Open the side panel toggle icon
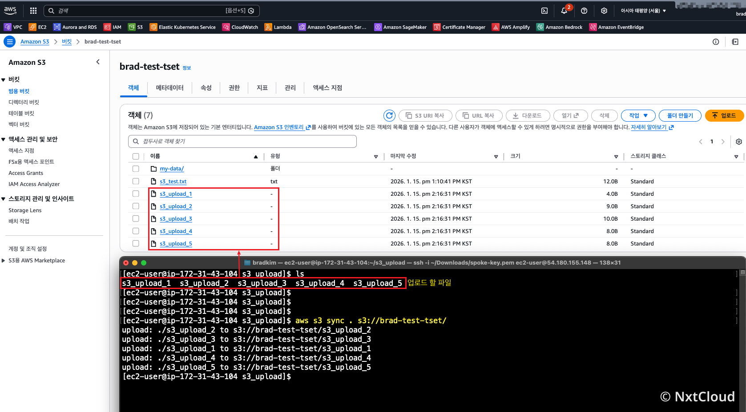This screenshot has height=412, width=746. (x=735, y=42)
